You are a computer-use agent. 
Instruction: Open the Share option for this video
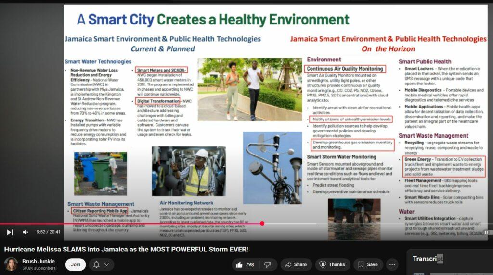click(295, 264)
